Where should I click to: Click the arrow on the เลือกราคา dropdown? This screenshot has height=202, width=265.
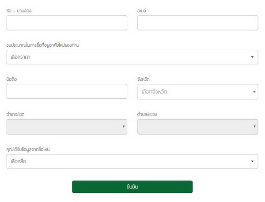pos(252,57)
